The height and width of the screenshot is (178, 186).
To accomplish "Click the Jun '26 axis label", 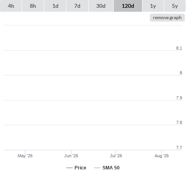I will click(71, 156).
